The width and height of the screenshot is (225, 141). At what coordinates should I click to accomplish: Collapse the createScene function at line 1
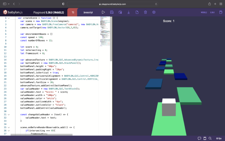[9, 18]
